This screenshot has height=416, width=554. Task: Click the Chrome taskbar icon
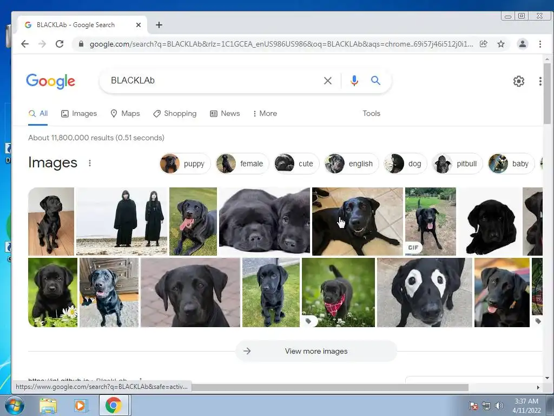[114, 406]
